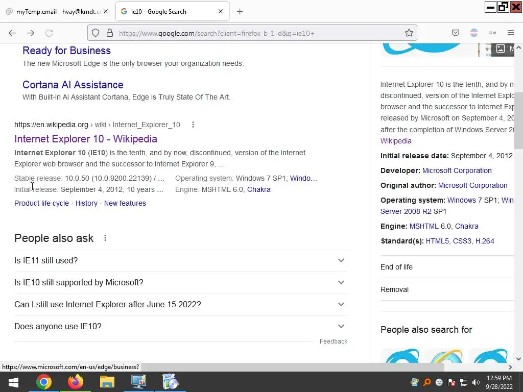Expand 'Is IE11 still used?' question
This screenshot has width=523, height=392.
tap(181, 261)
